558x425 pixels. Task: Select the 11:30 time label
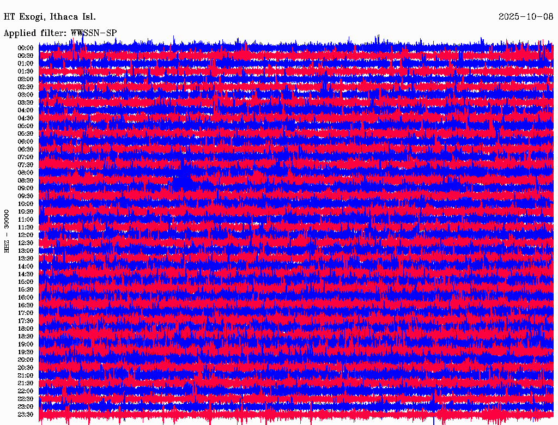click(x=26, y=227)
